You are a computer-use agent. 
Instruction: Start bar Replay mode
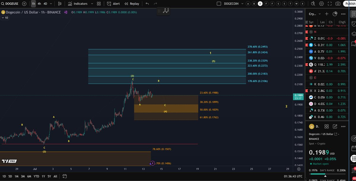tap(132, 4)
